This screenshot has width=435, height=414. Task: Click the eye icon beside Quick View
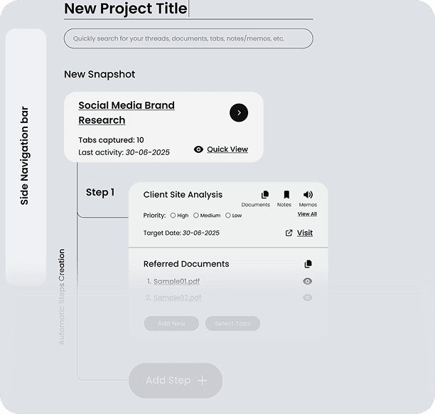pyautogui.click(x=198, y=149)
